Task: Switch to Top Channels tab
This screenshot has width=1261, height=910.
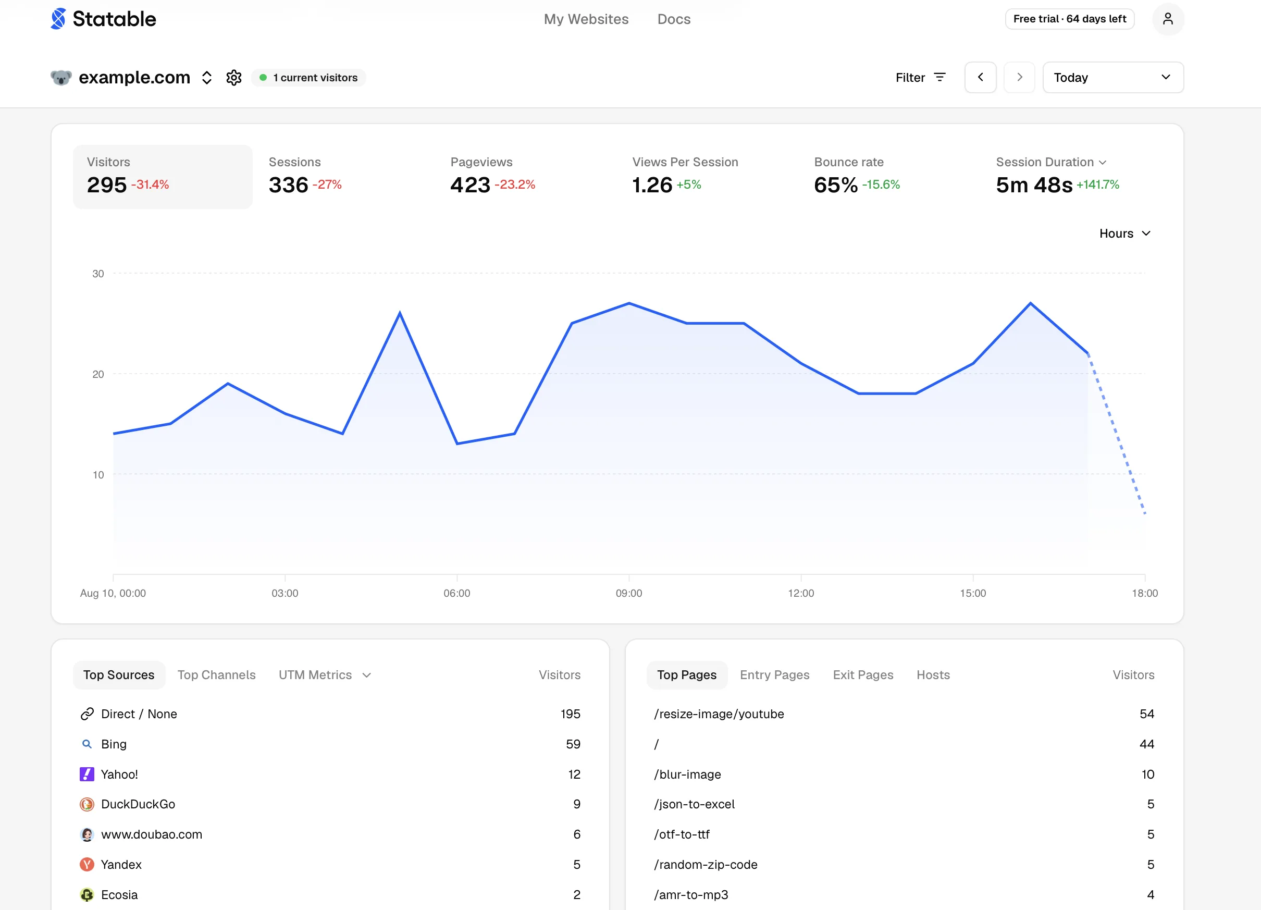Action: click(x=217, y=675)
